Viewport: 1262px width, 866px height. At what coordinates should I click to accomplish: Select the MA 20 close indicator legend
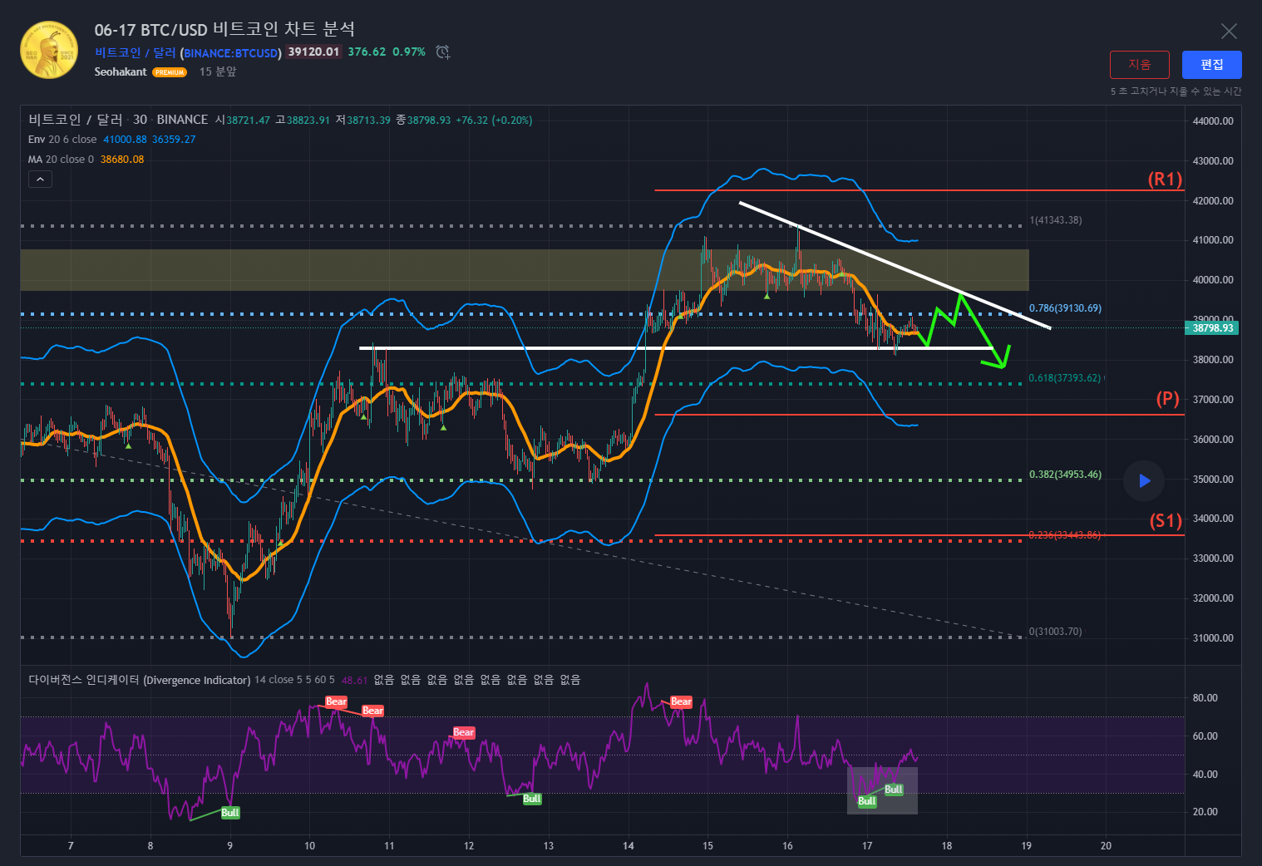click(x=61, y=160)
